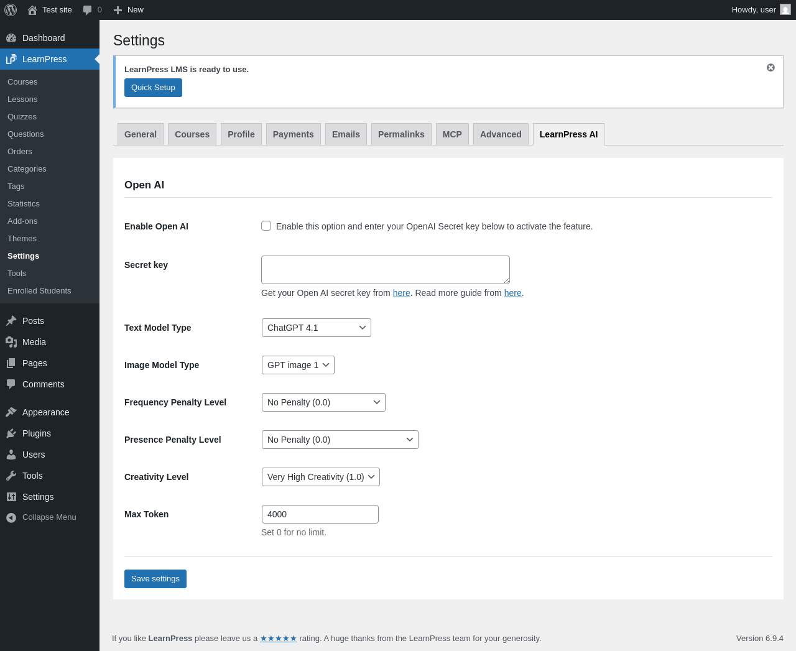Click the Test site home icon

(x=32, y=10)
